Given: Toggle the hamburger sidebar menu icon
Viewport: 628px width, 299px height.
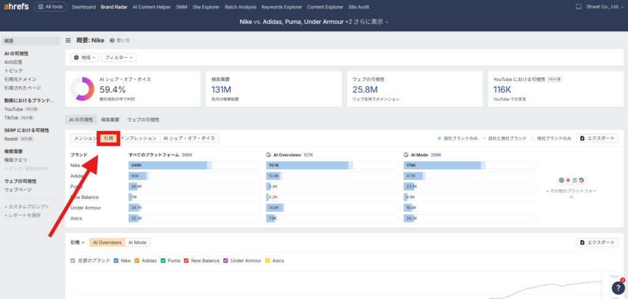Looking at the screenshot, I should tap(68, 41).
